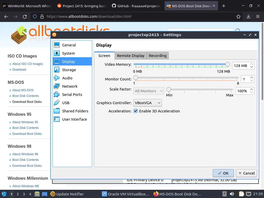Click the tracking protection shield icon
Viewport: 264px width, 198px height.
[35, 16]
